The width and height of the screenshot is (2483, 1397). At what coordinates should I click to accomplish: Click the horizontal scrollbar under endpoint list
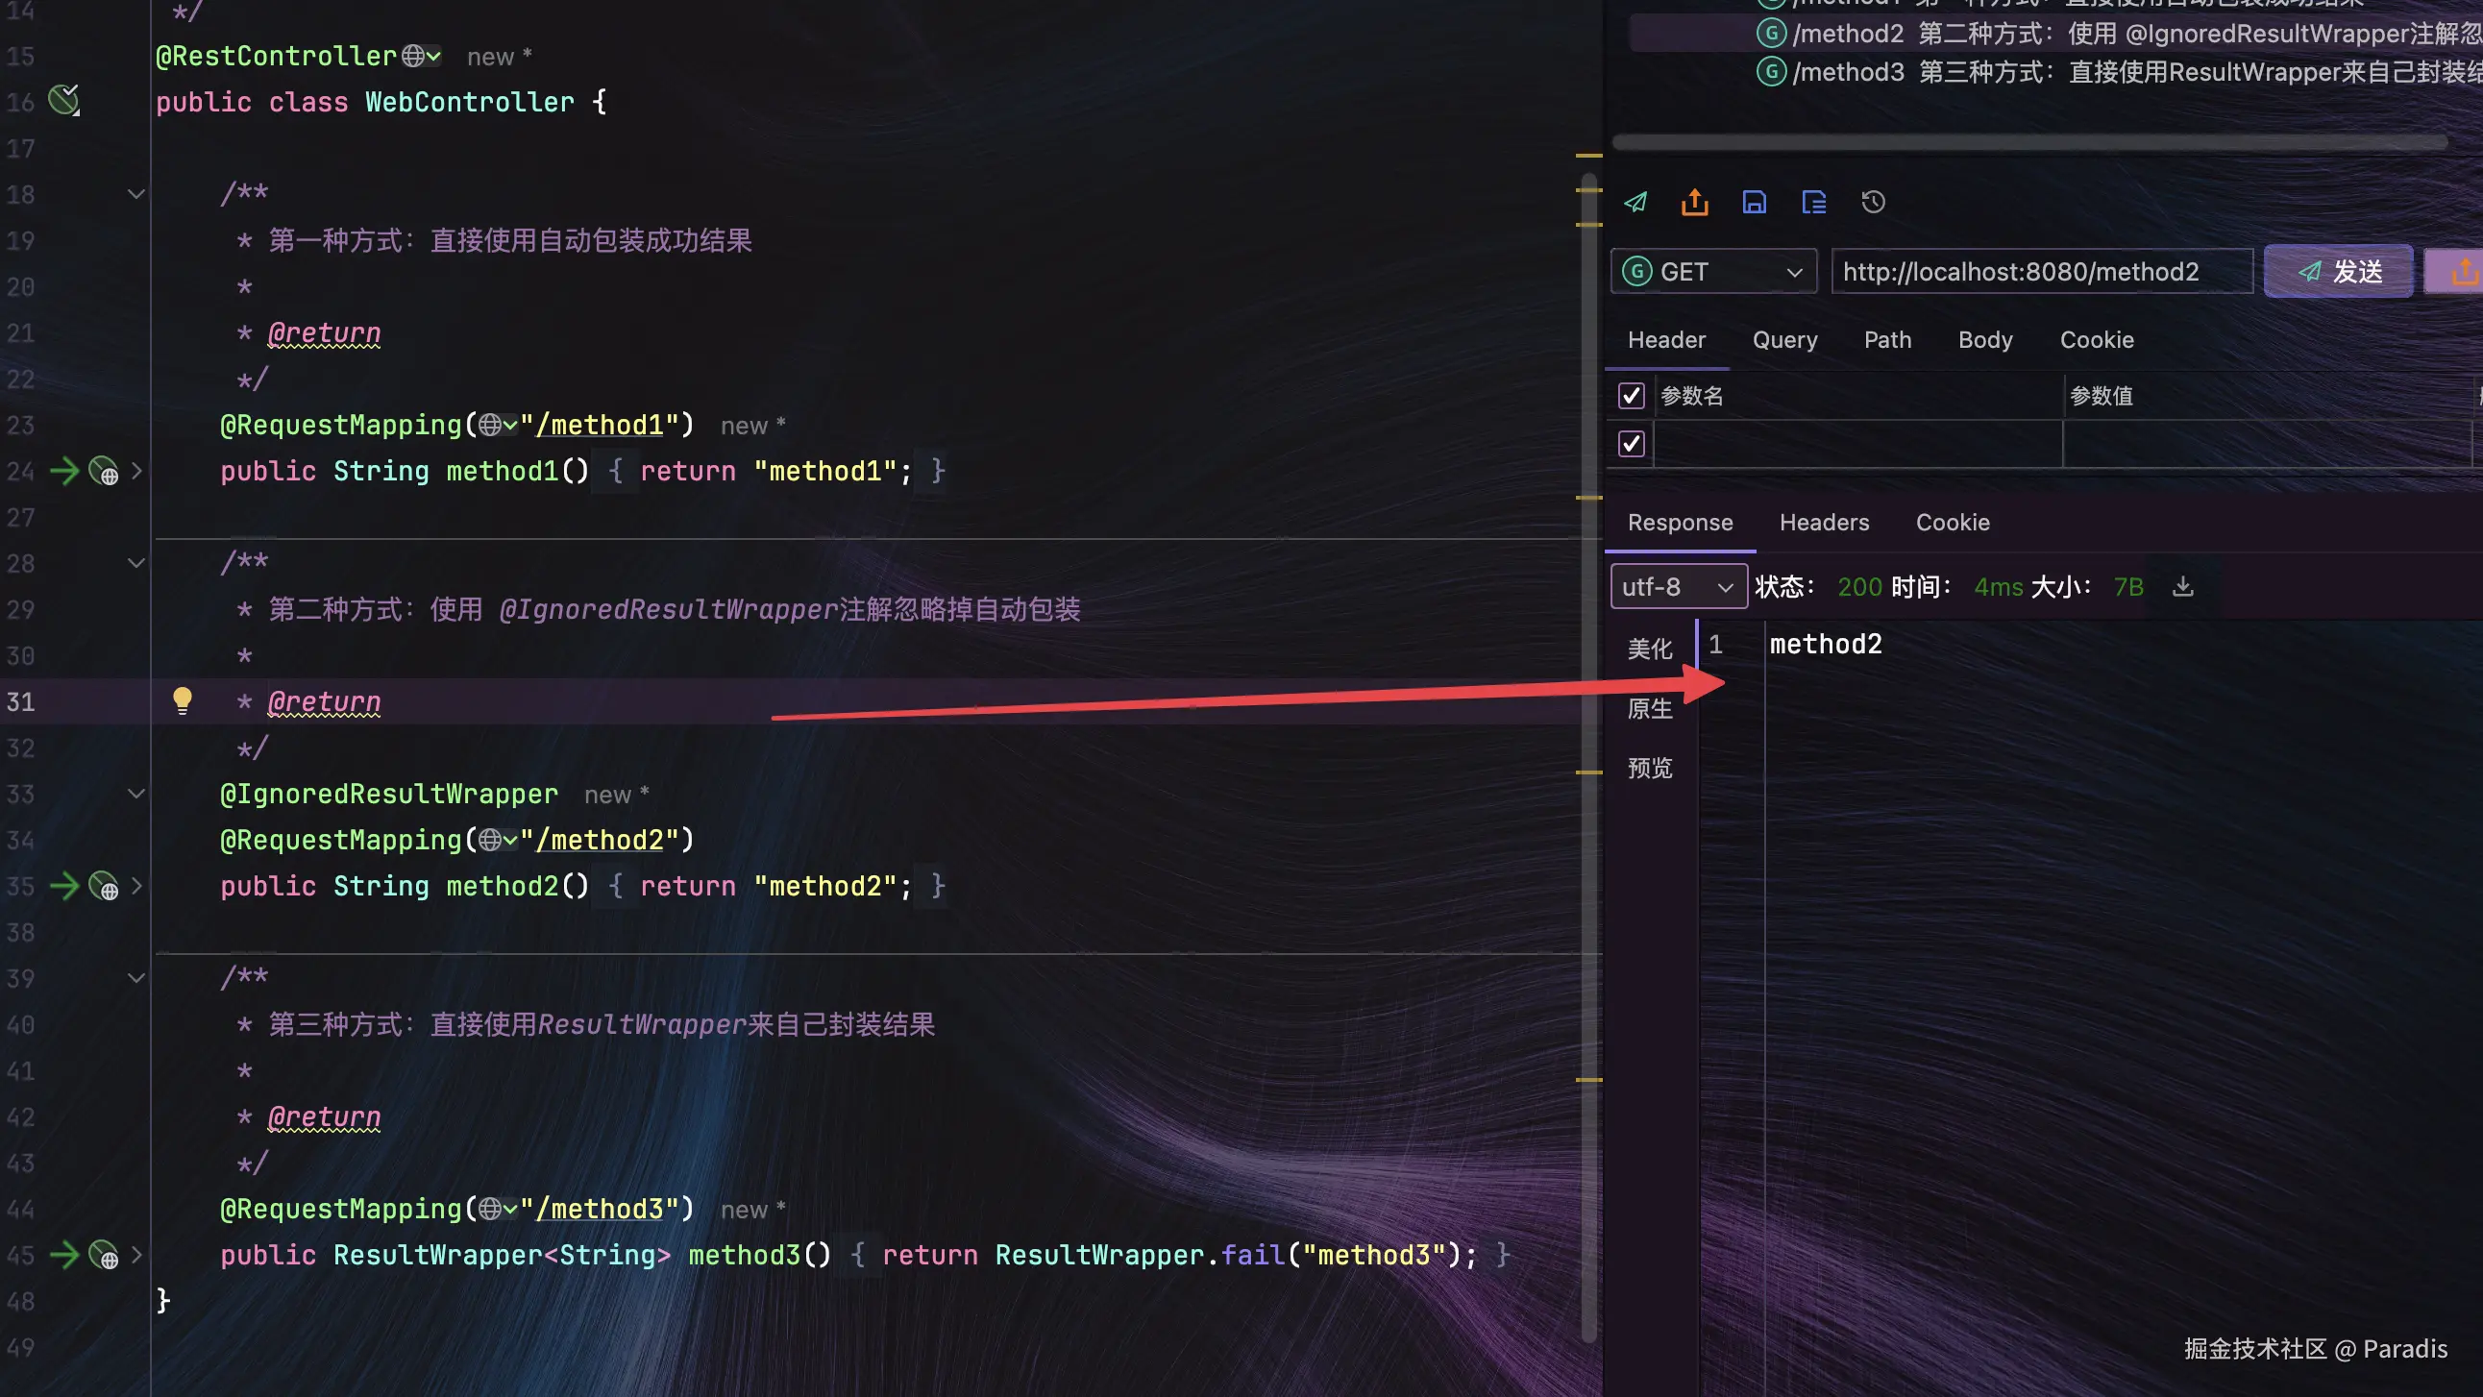[x=2029, y=143]
